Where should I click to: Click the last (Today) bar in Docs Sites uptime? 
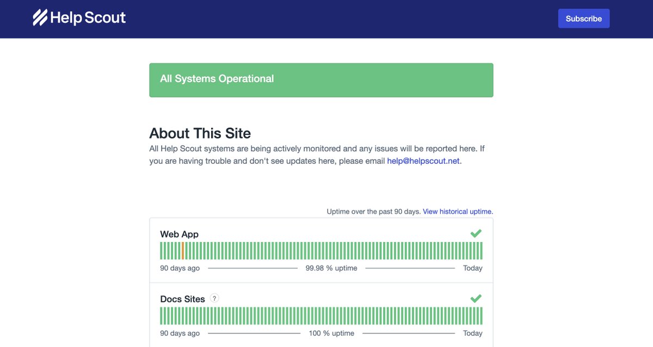coord(481,316)
